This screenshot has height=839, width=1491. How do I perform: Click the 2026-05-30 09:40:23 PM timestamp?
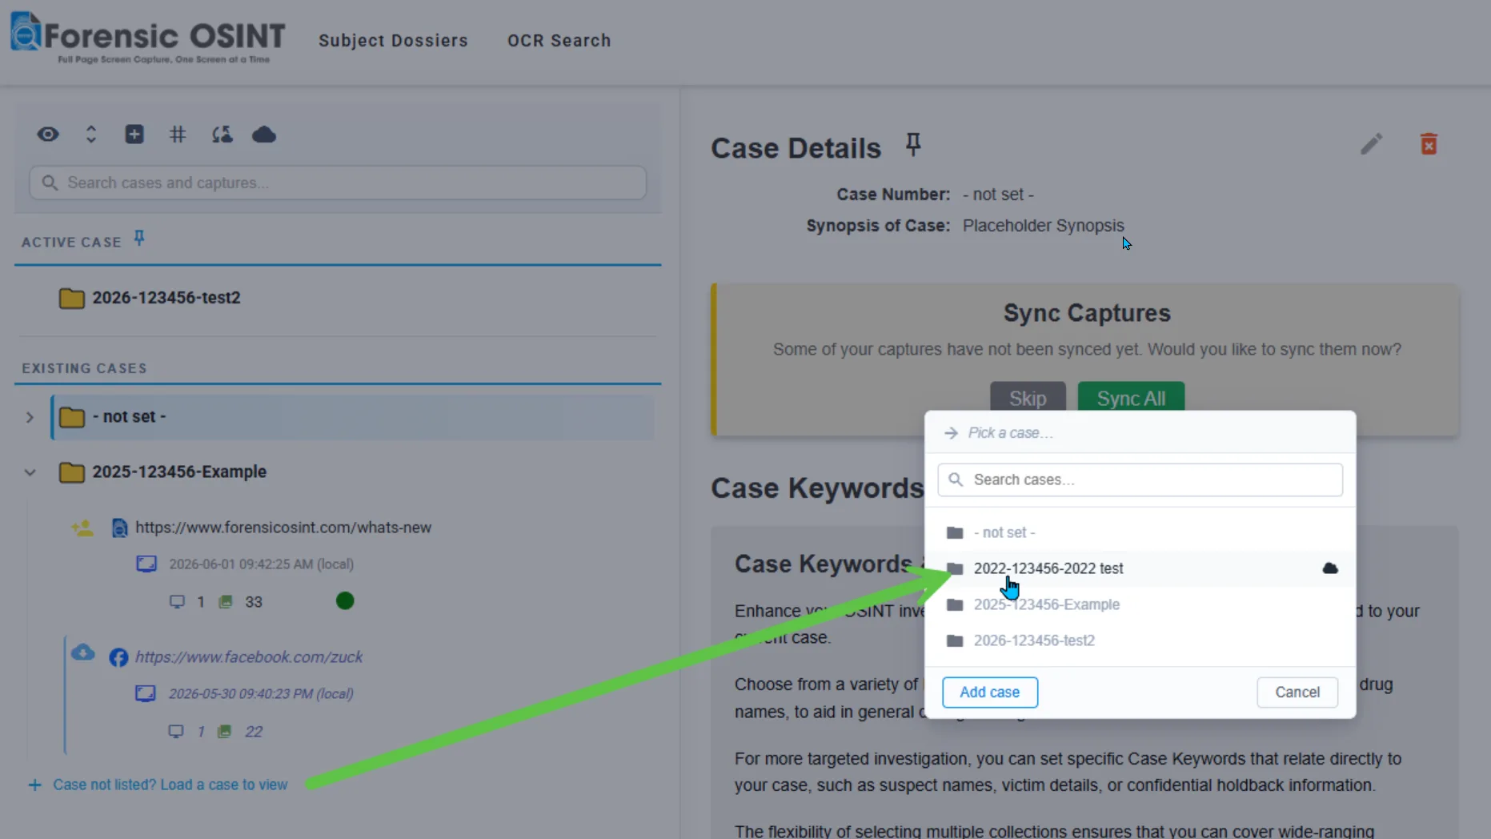(x=261, y=694)
